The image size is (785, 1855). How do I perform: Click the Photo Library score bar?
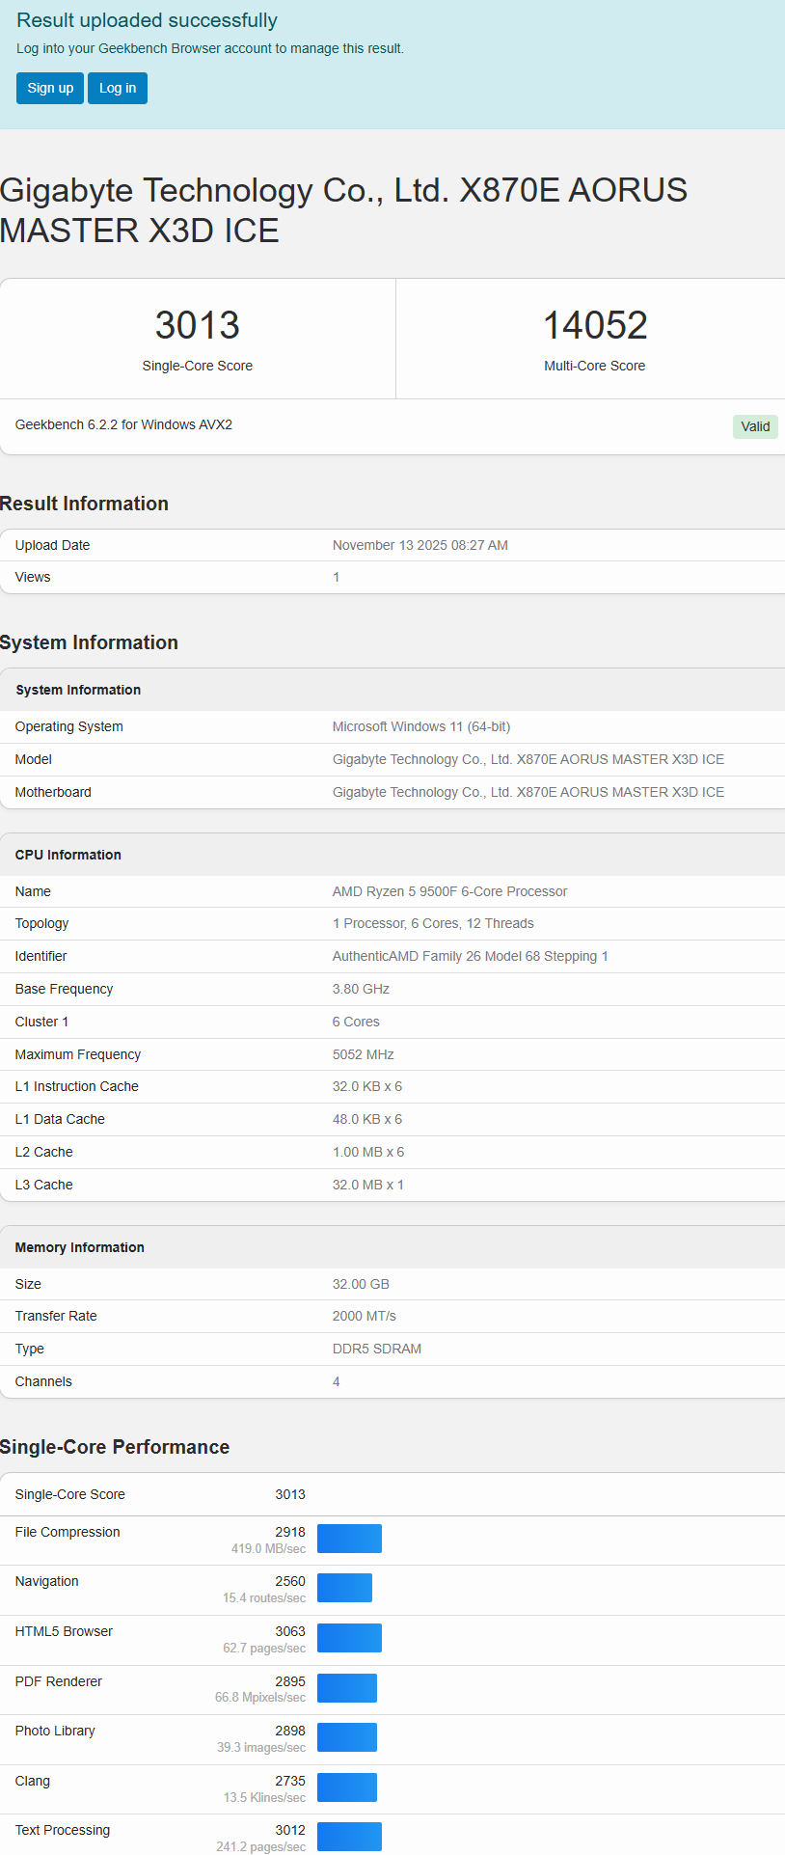pos(346,1737)
